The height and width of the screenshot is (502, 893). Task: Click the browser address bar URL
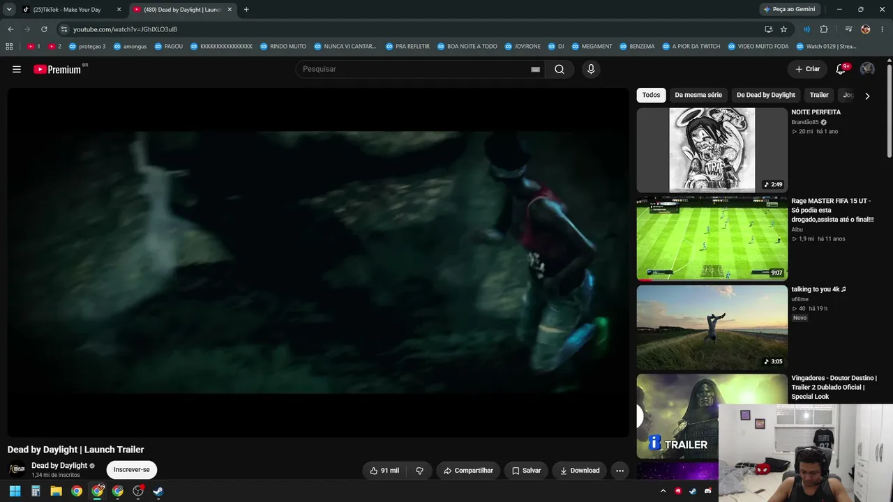125,29
